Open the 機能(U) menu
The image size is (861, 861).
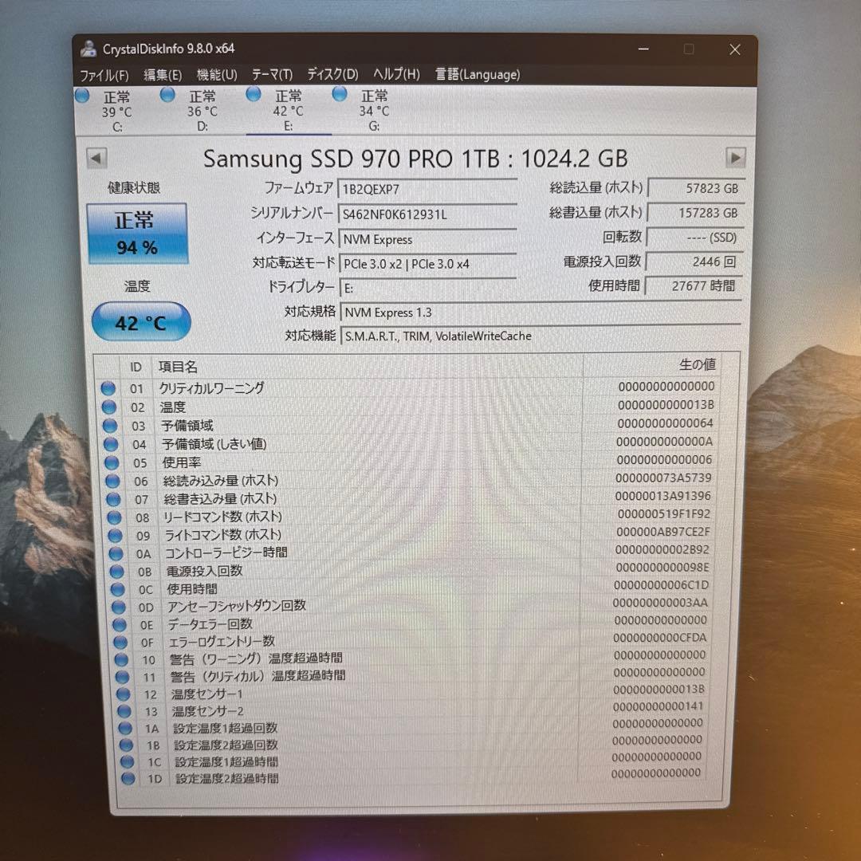217,75
